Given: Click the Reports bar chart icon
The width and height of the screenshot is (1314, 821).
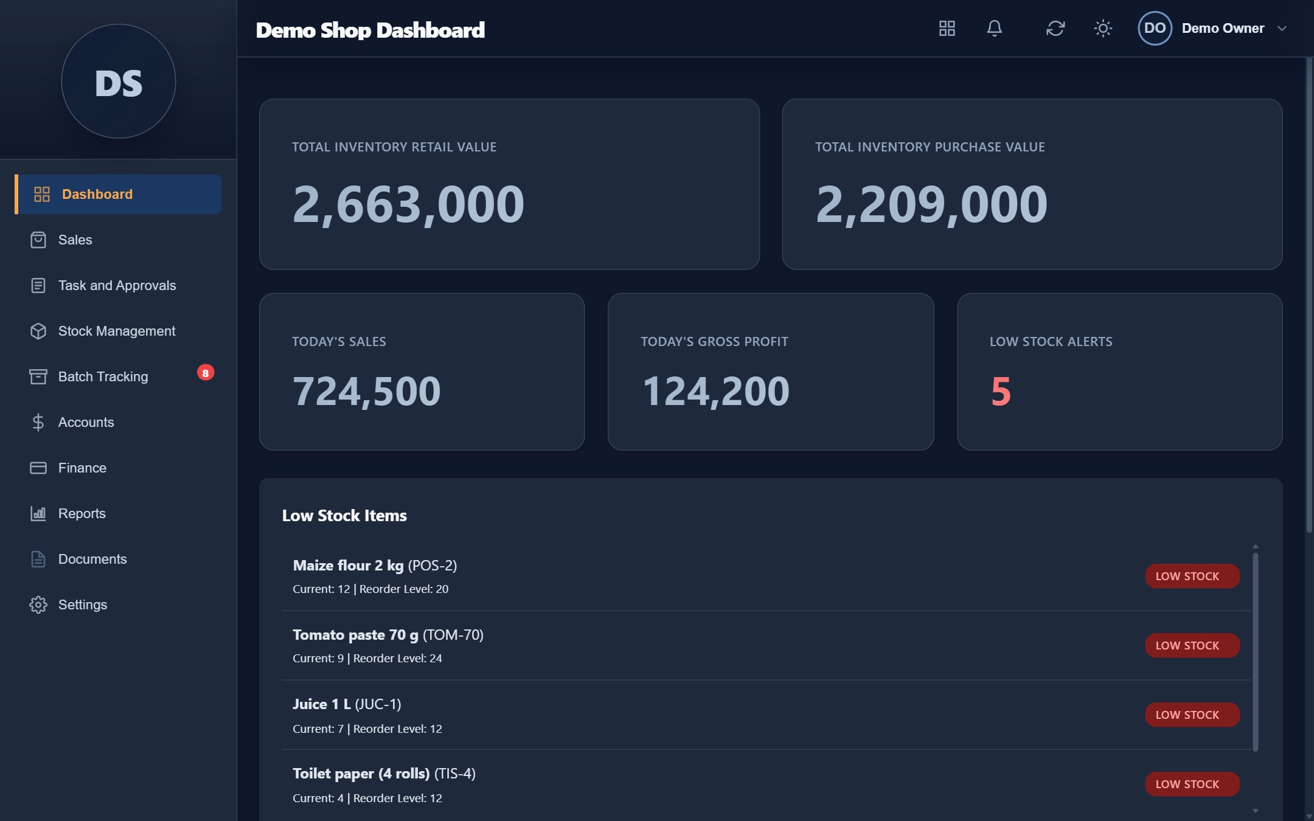Looking at the screenshot, I should 38,514.
